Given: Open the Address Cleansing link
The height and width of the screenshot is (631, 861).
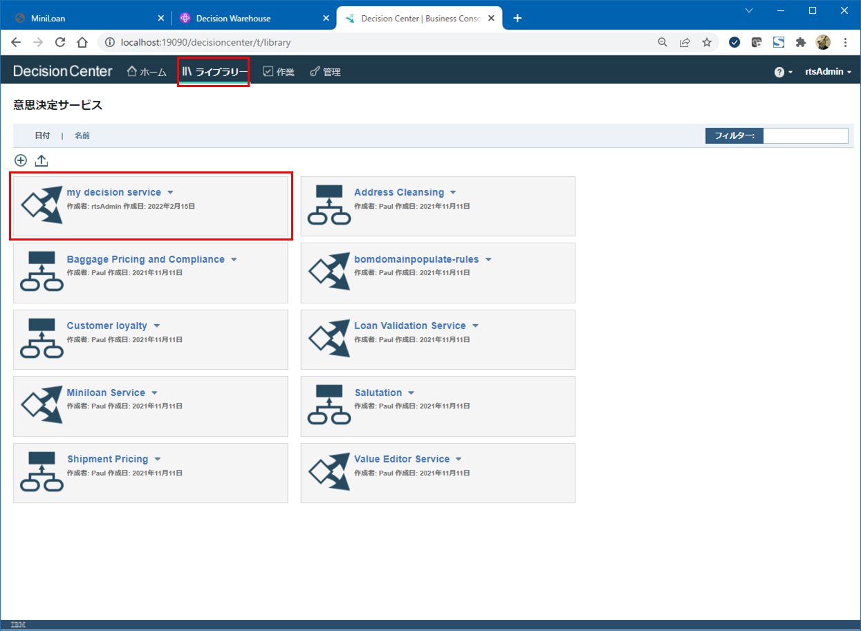Looking at the screenshot, I should (399, 192).
